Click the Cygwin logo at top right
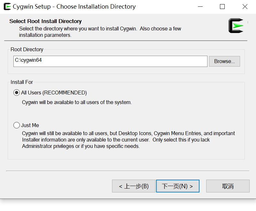The height and width of the screenshot is (211, 256). click(235, 26)
